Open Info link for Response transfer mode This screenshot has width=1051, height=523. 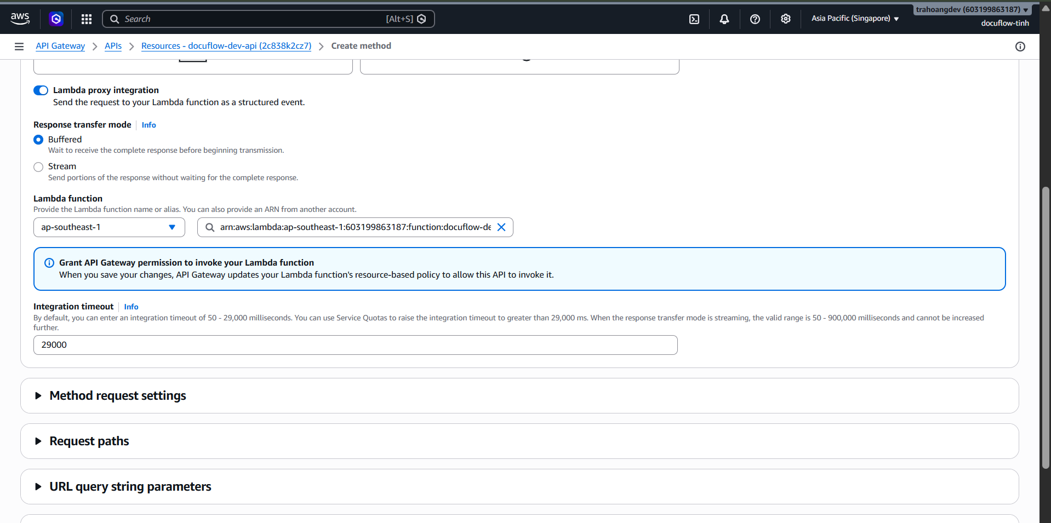pos(148,125)
